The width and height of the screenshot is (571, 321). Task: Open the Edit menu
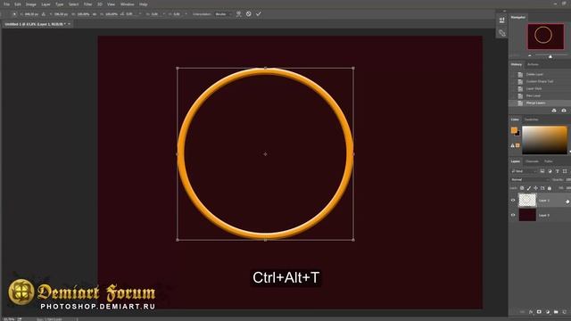(18, 4)
